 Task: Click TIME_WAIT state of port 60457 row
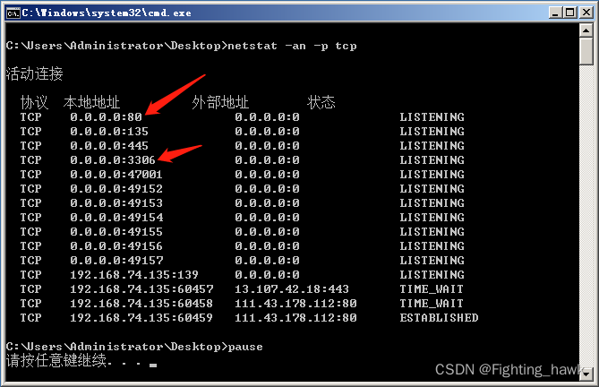tap(432, 288)
